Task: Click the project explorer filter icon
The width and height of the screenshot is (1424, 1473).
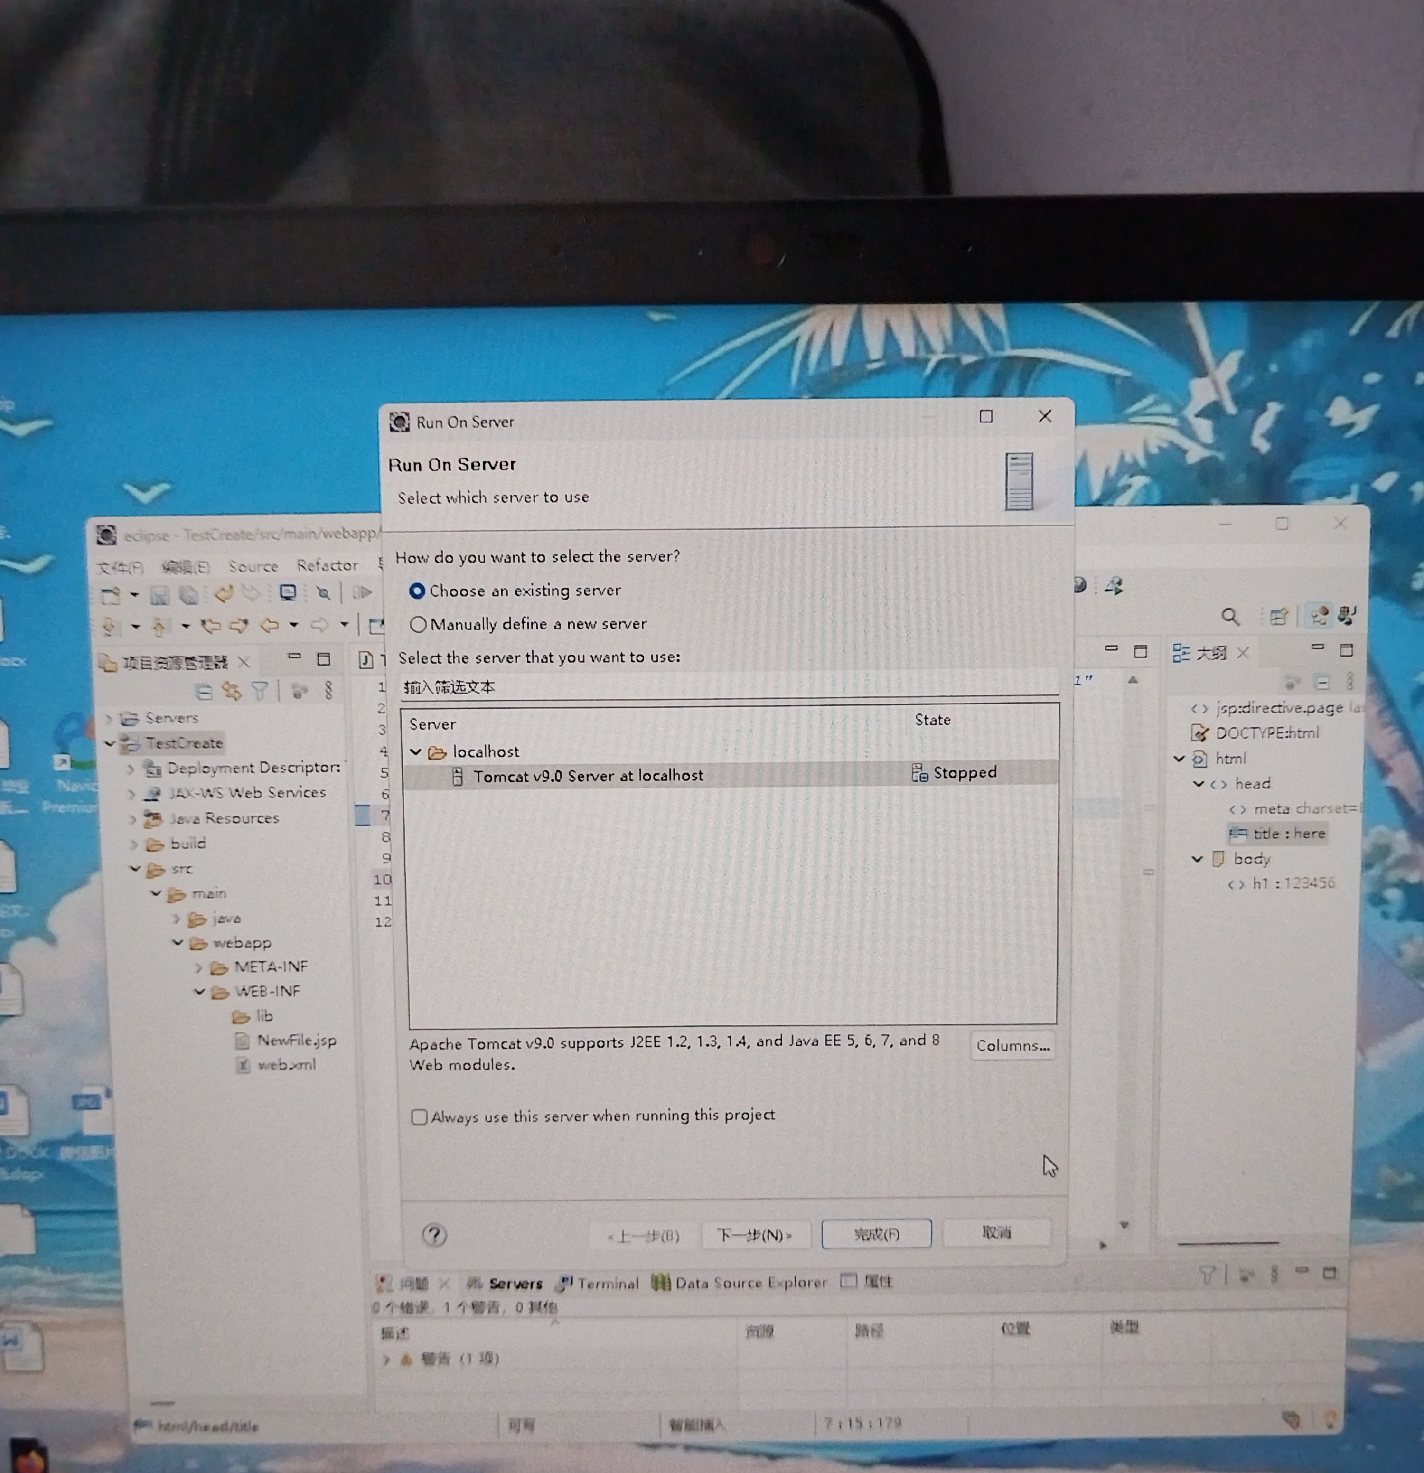Action: (x=259, y=690)
